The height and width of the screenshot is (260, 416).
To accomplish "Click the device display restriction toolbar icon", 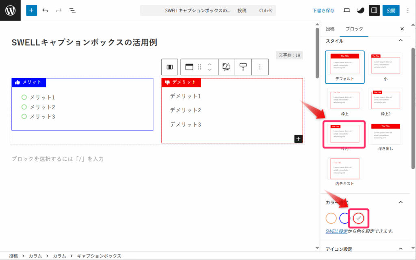I will coord(226,67).
